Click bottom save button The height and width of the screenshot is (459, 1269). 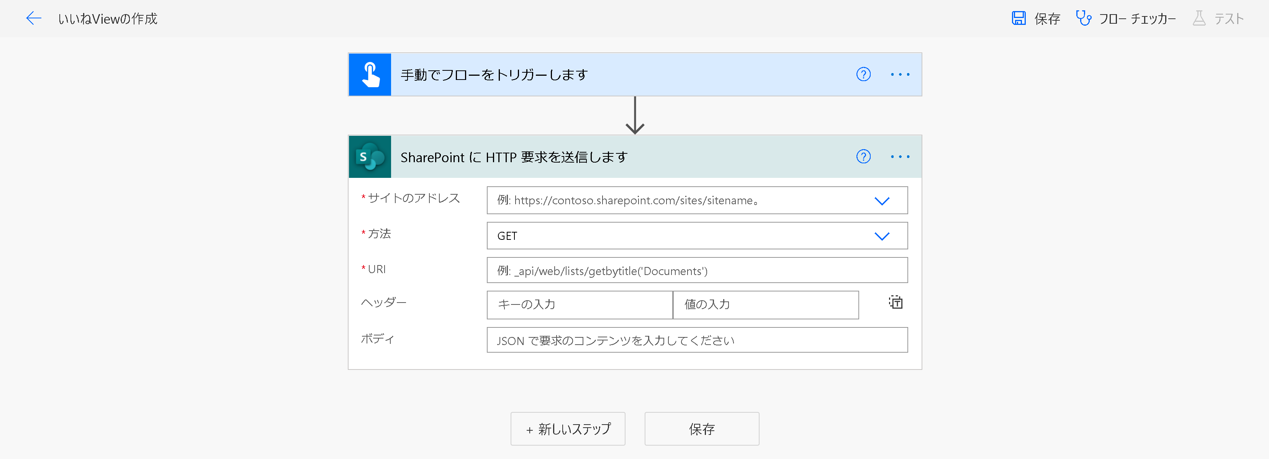tap(701, 429)
